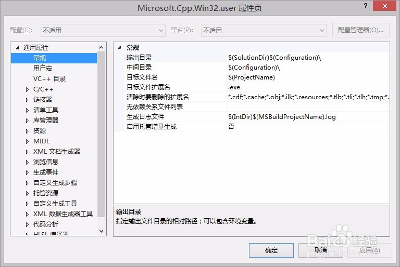The image size is (400, 267).
Task: Select the 清除时要删除的扩展名 property row
Action: click(257, 97)
